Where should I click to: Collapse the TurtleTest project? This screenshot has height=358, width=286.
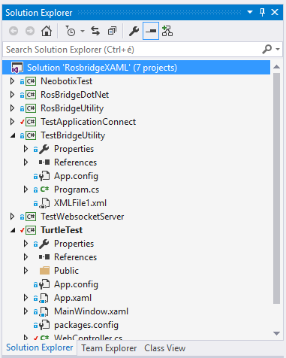pyautogui.click(x=13, y=230)
